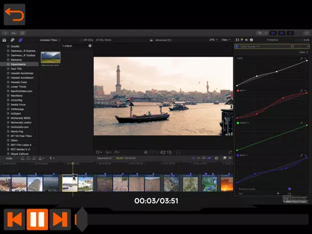
Task: Open the timeline Index button
Action: 9,158
